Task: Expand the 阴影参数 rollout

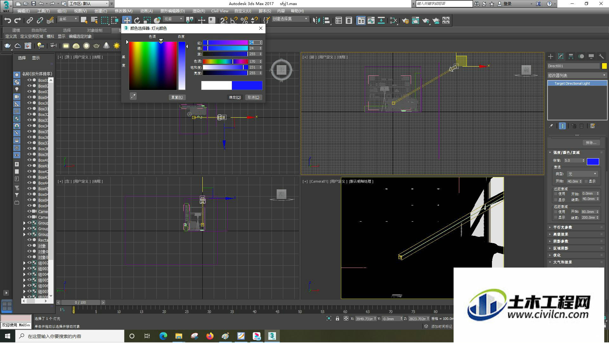Action: [576, 241]
